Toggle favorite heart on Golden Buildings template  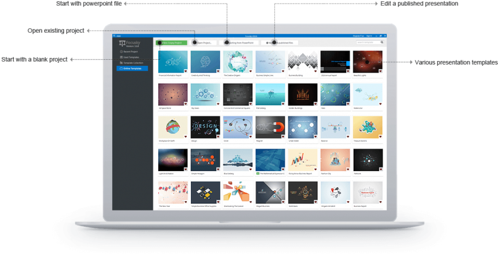(315, 104)
